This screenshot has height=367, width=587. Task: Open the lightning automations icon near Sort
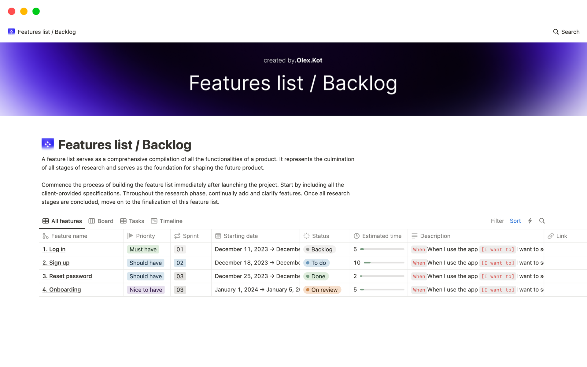click(x=530, y=221)
